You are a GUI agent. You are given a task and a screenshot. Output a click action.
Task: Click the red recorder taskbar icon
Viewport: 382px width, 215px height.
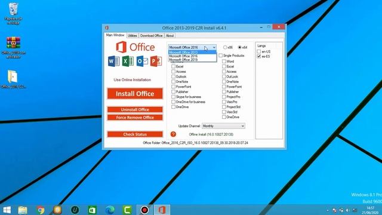144,210
